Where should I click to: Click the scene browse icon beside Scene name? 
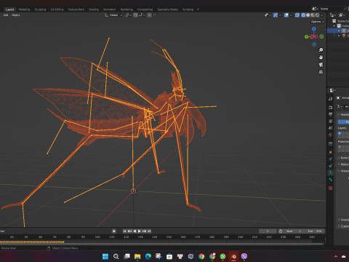coord(315,9)
